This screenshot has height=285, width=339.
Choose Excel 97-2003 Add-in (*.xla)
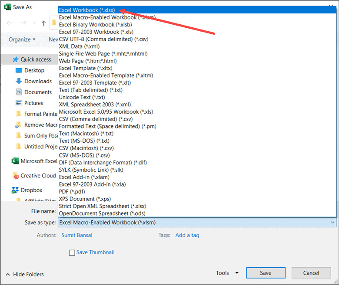[197, 184]
